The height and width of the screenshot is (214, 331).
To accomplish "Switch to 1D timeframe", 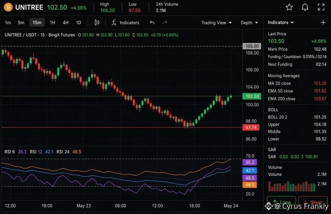I will coord(79,23).
